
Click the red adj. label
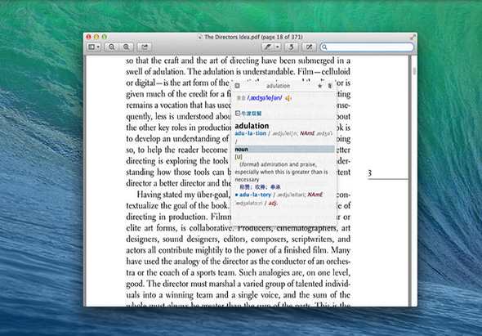[273, 203]
